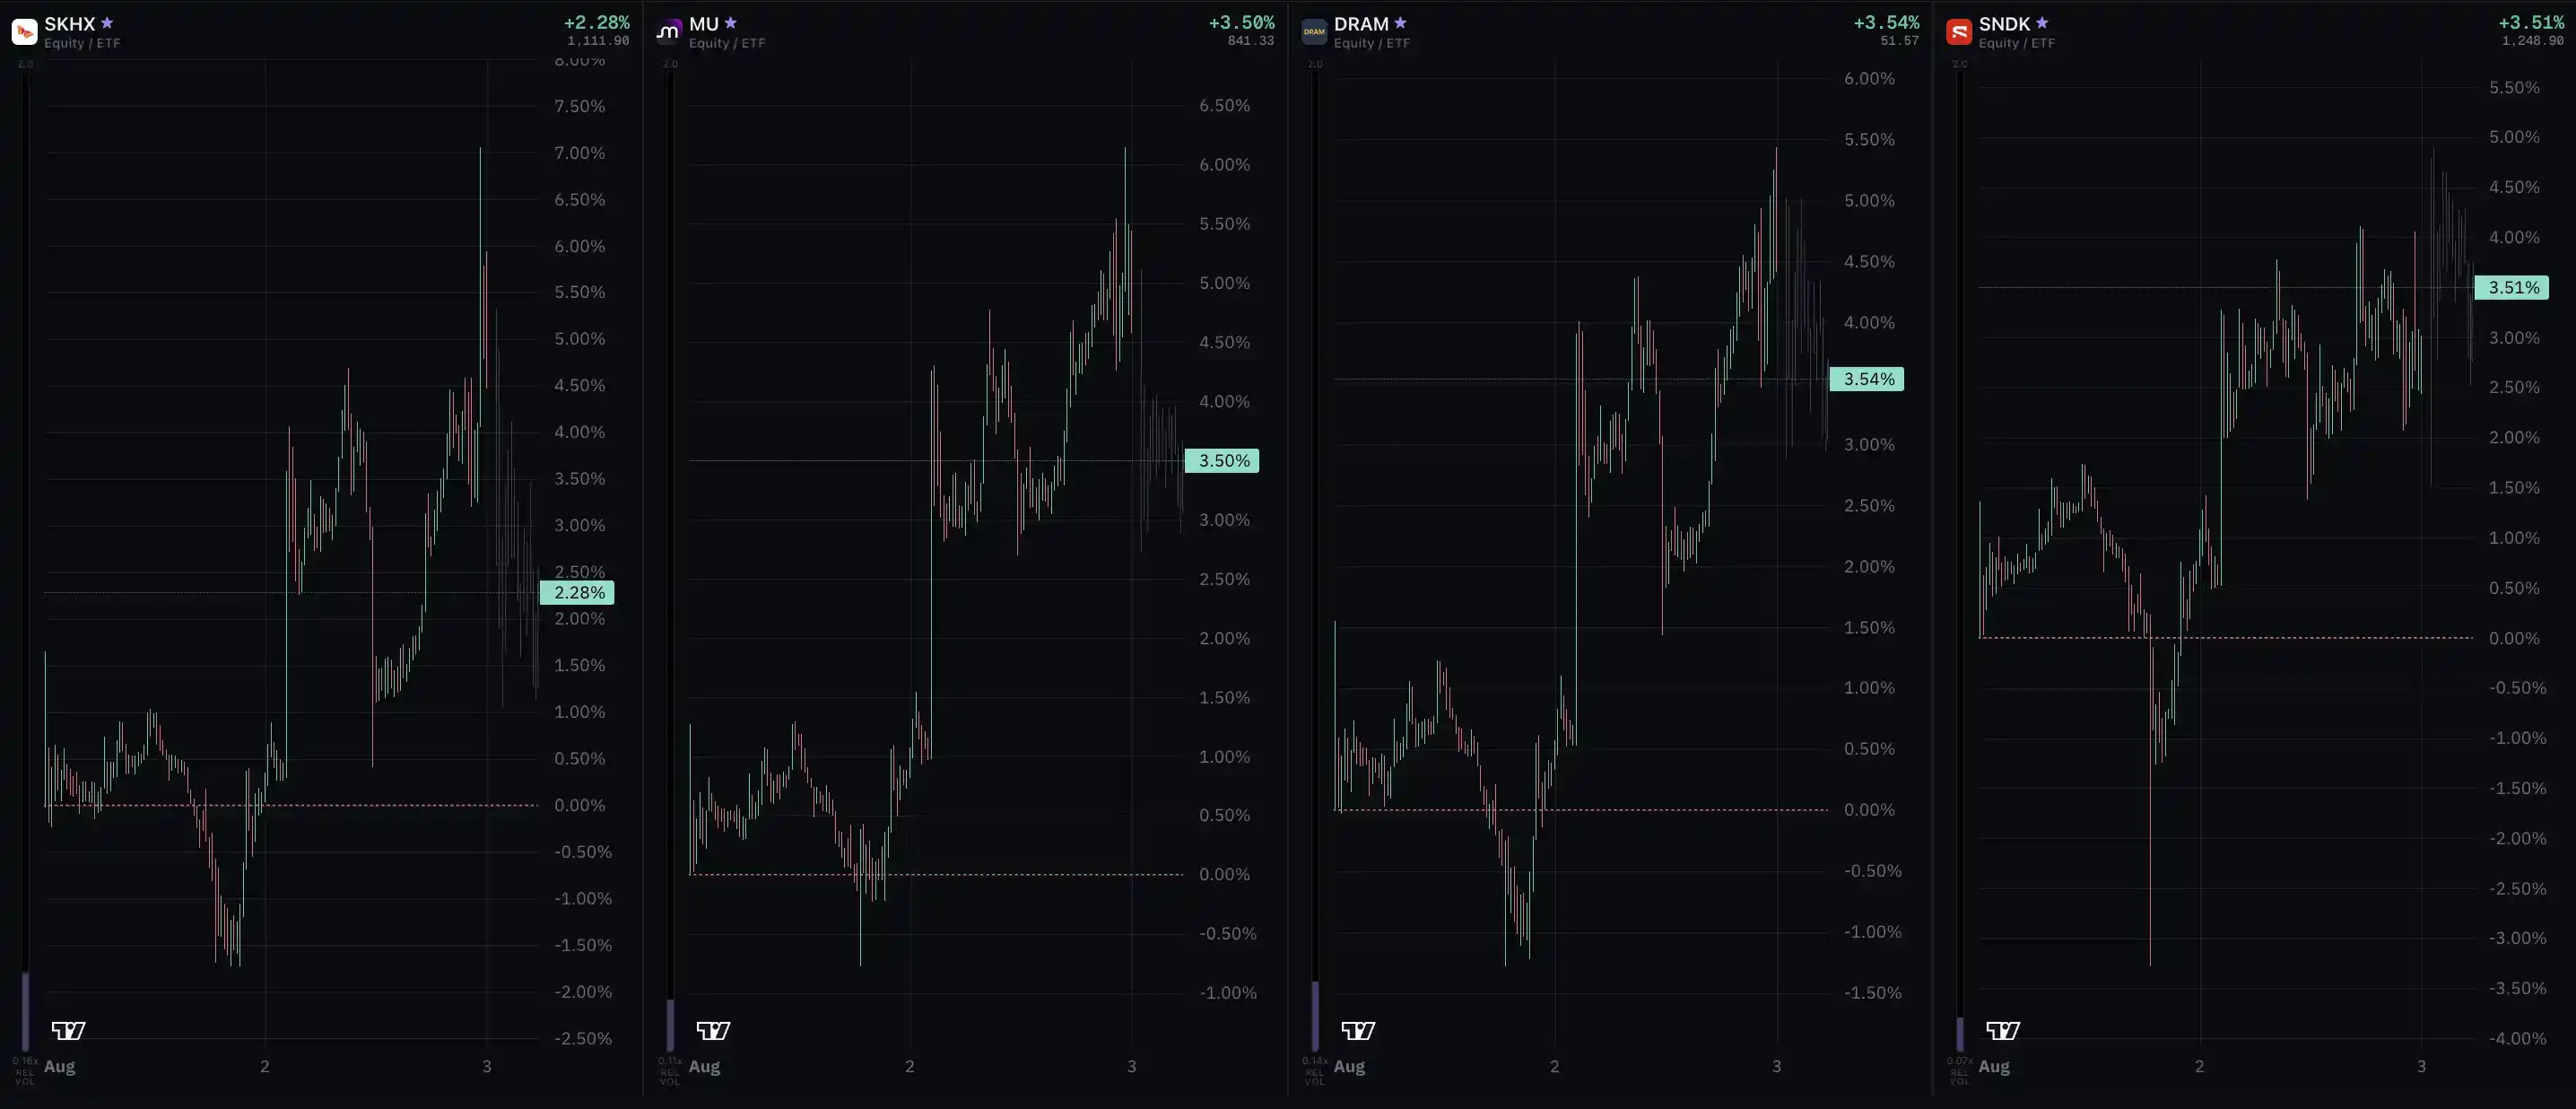This screenshot has height=1109, width=2576.
Task: Open TradingView logo in DRAM chart
Action: (1358, 1030)
